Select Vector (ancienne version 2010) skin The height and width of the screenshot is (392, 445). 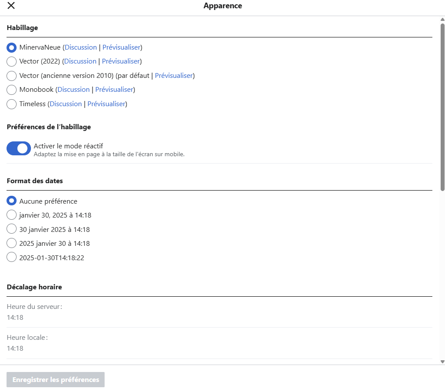tap(11, 76)
